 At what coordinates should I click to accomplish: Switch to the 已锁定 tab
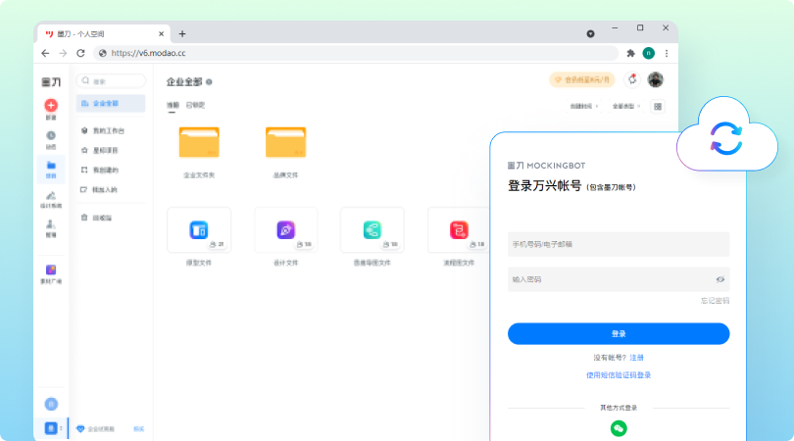coord(196,105)
